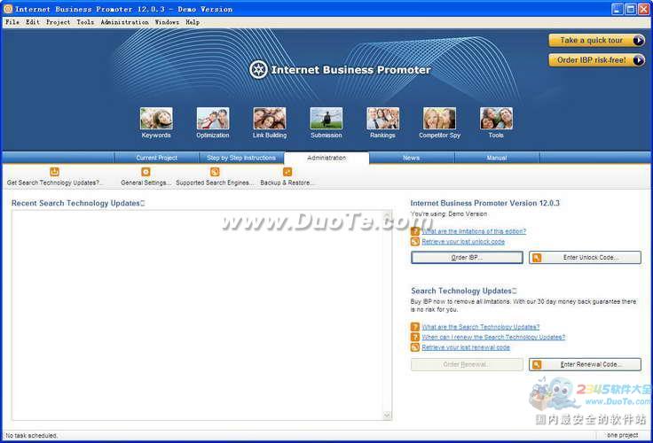Open 'Retrieve your lost unlock code' link
The width and height of the screenshot is (653, 443).
tap(463, 242)
